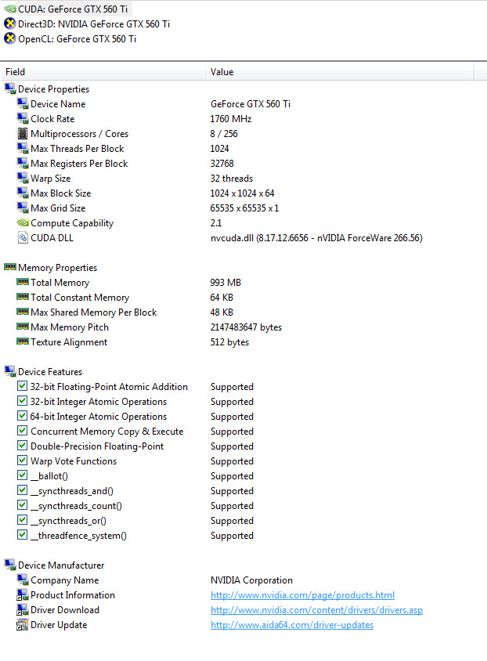This screenshot has width=487, height=661.
Task: Click the Device Name row icon
Action: point(23,103)
